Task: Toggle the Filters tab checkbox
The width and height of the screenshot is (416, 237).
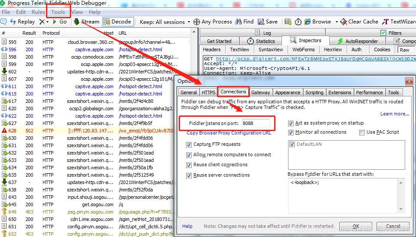Action: click(x=383, y=33)
